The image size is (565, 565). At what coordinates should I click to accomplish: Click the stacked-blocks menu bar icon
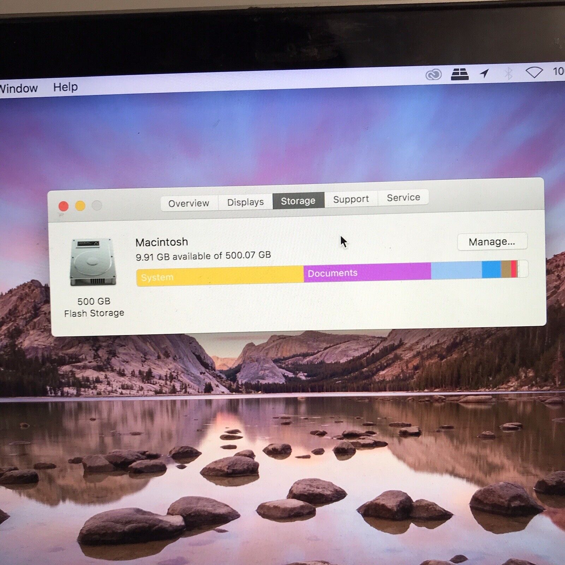pyautogui.click(x=460, y=74)
